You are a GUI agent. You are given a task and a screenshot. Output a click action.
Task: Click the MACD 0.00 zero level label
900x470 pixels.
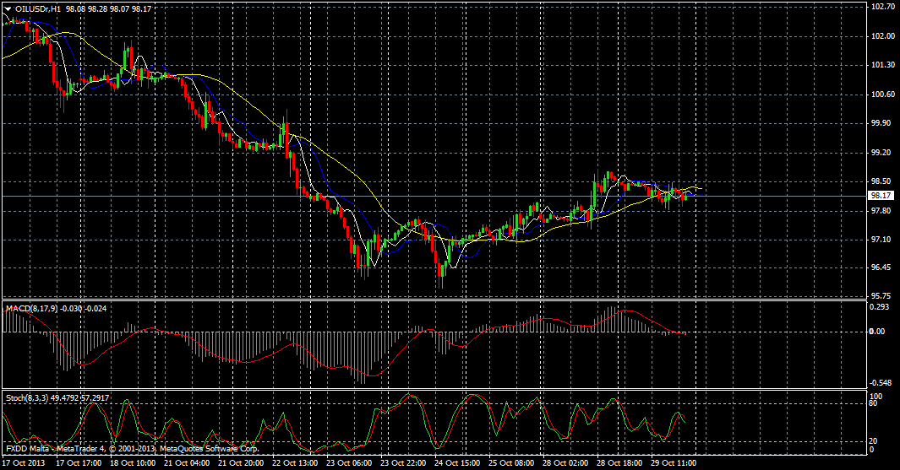point(879,332)
